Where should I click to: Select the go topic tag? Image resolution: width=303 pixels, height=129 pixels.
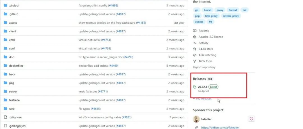[197, 10]
